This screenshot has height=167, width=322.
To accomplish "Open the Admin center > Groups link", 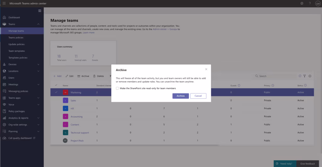I will [165, 29].
